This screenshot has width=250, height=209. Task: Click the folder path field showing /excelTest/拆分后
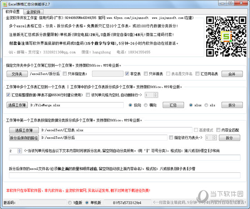45,74
